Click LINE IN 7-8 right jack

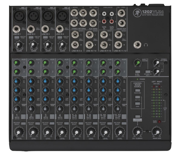90,45
